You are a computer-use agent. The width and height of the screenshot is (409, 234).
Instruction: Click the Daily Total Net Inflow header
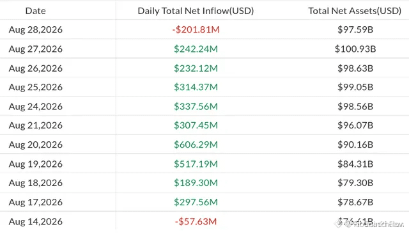[x=196, y=11]
